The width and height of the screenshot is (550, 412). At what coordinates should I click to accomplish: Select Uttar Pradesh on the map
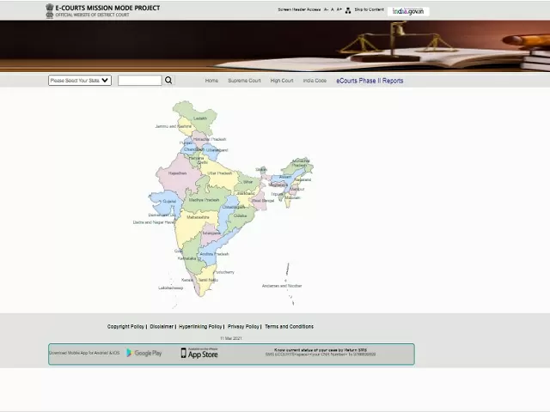click(x=220, y=173)
